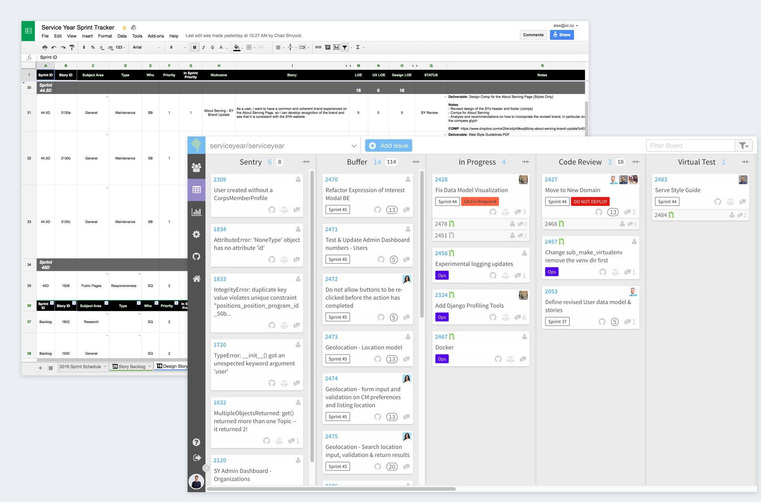
Task: Apply italic in the Sheets toolbar
Action: (203, 47)
